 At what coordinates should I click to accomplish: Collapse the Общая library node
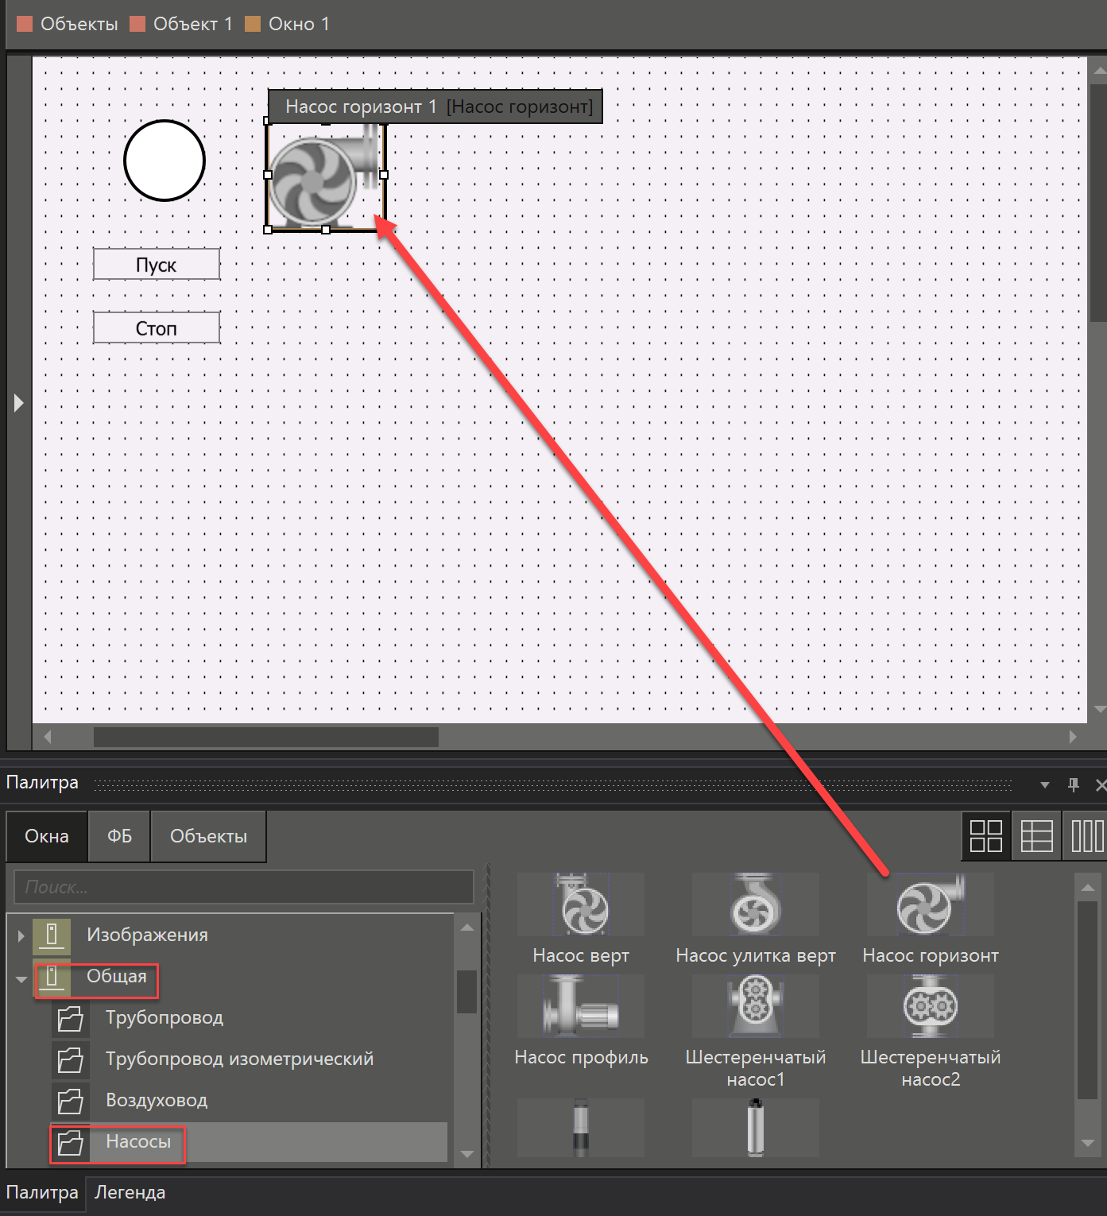[21, 978]
